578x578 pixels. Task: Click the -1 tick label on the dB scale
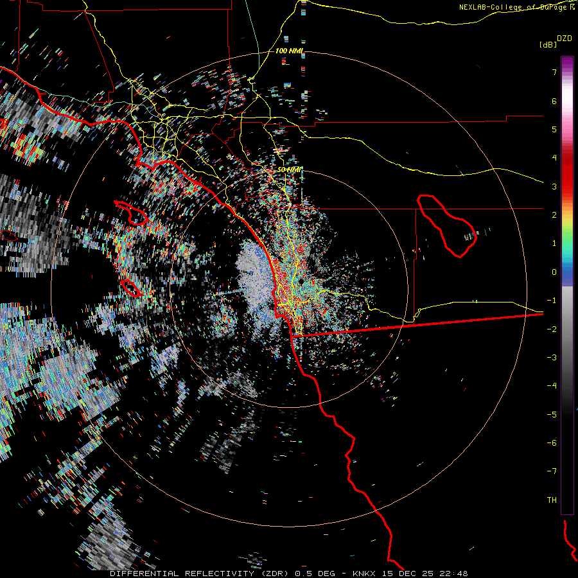coord(552,301)
